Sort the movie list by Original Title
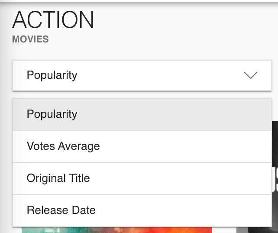 (142, 178)
